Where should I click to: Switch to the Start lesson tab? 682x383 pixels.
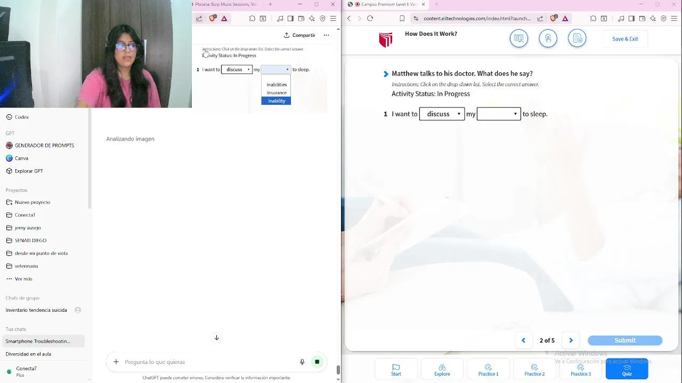[x=396, y=370]
